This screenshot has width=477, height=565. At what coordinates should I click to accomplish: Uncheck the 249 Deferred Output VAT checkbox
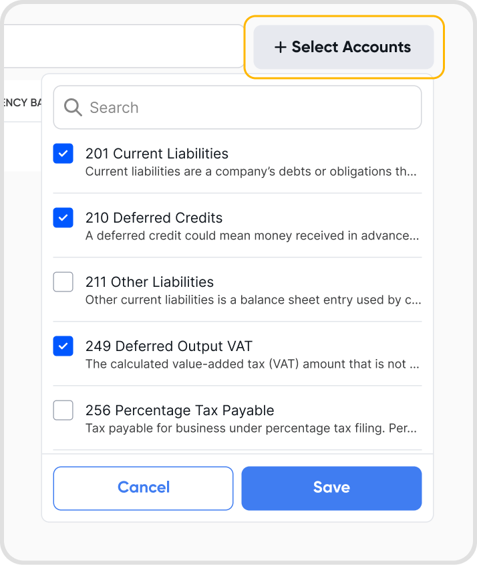[x=63, y=346]
